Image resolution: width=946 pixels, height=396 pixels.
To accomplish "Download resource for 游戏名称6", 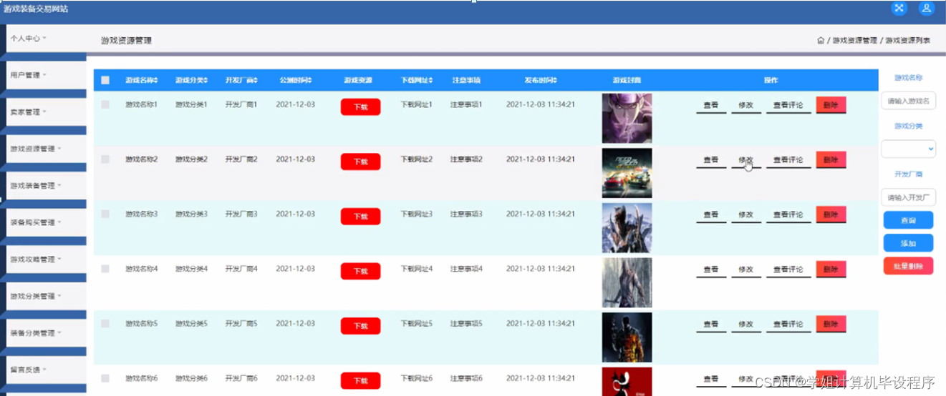I will pos(360,381).
